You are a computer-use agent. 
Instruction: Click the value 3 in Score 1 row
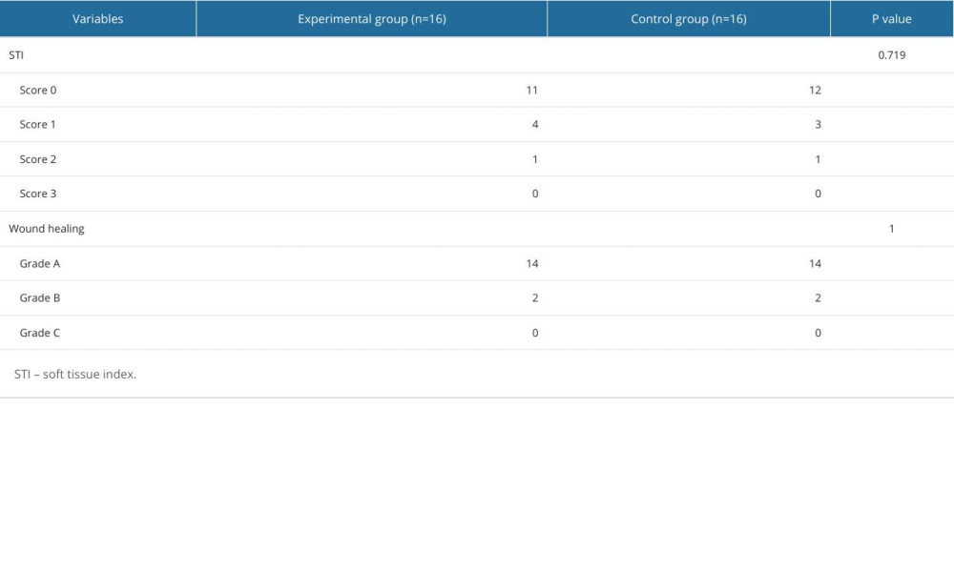pyautogui.click(x=818, y=125)
